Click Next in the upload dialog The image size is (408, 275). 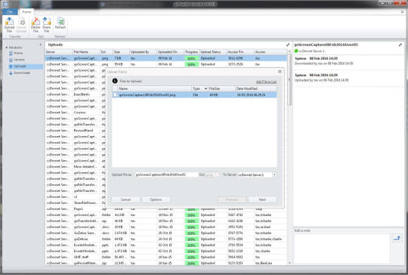click(x=262, y=199)
